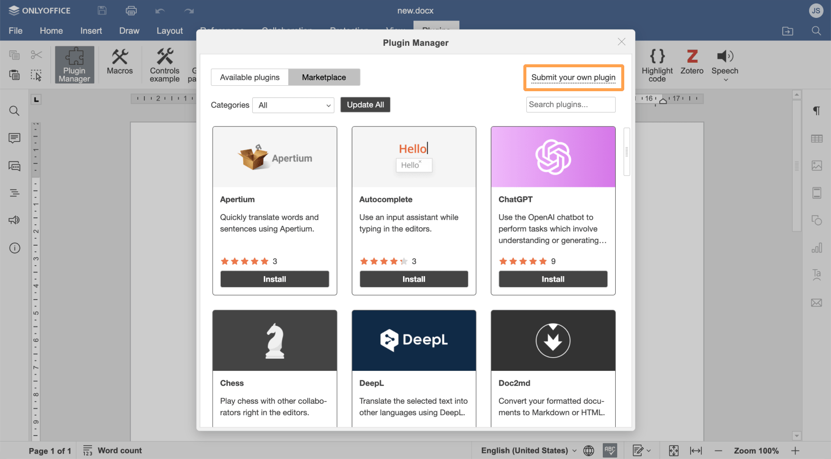Click Submit your own plugin link

pos(573,78)
